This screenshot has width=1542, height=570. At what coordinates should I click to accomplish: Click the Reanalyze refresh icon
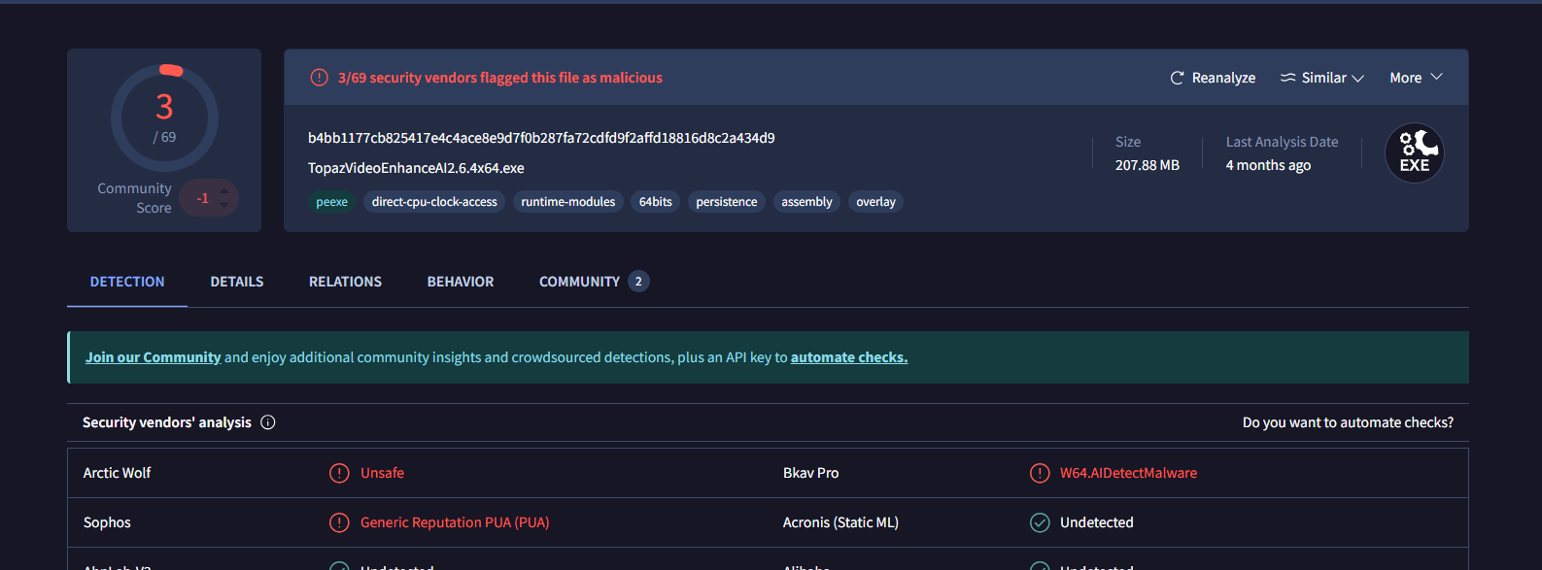[1177, 78]
